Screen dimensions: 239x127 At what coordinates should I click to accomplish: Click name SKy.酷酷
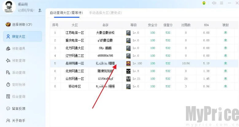click(105, 48)
